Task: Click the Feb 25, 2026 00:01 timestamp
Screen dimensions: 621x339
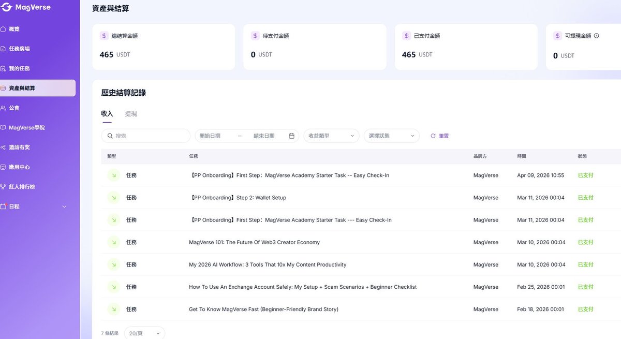Action: (x=541, y=287)
